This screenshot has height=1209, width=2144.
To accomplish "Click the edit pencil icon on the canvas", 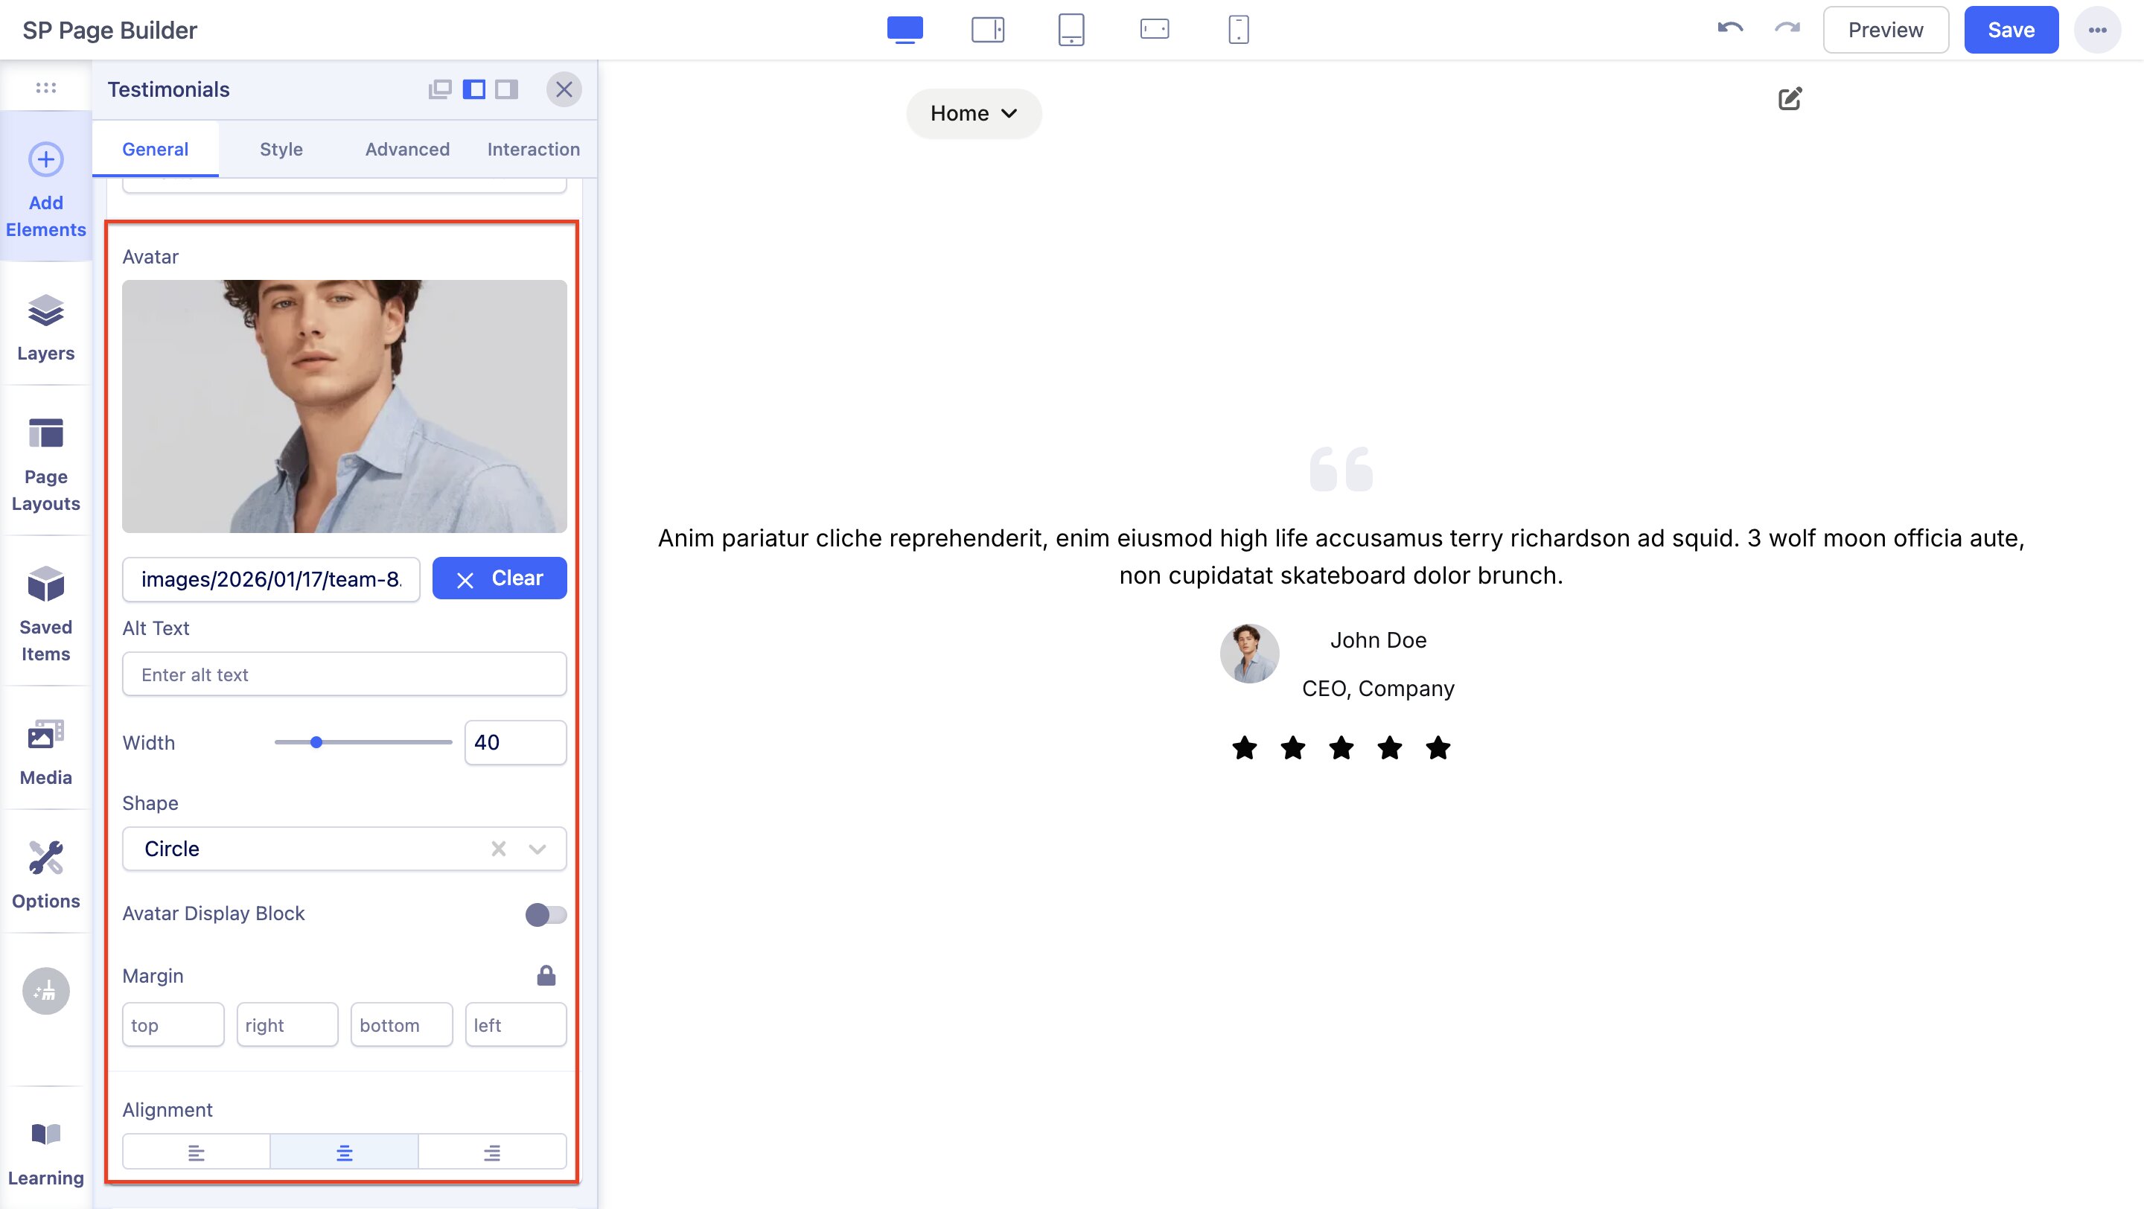I will (1790, 99).
